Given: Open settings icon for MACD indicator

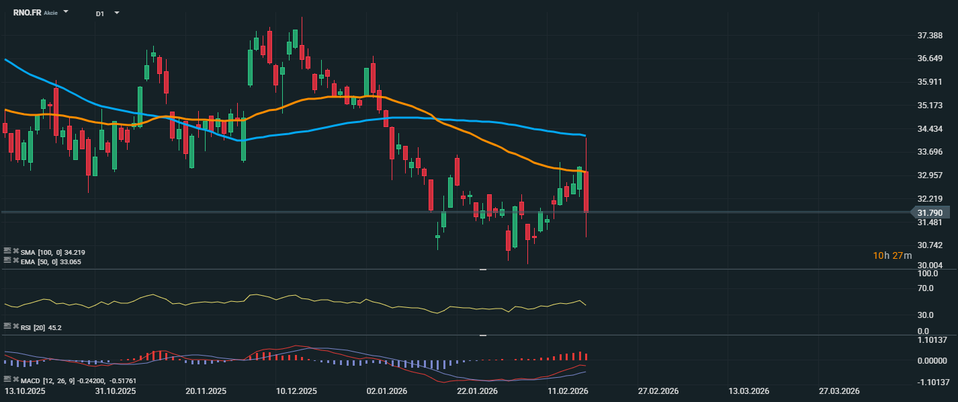Looking at the screenshot, I should (x=7, y=380).
